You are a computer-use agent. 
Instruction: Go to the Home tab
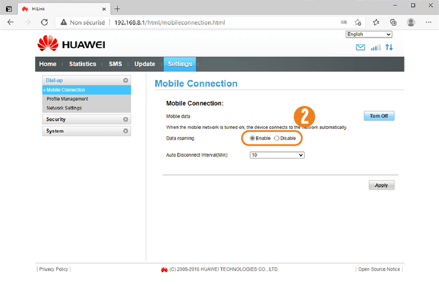pyautogui.click(x=48, y=64)
